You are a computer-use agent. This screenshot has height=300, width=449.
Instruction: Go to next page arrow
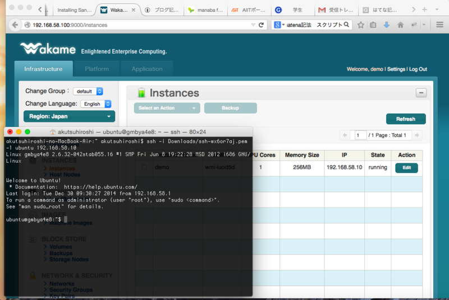[416, 135]
